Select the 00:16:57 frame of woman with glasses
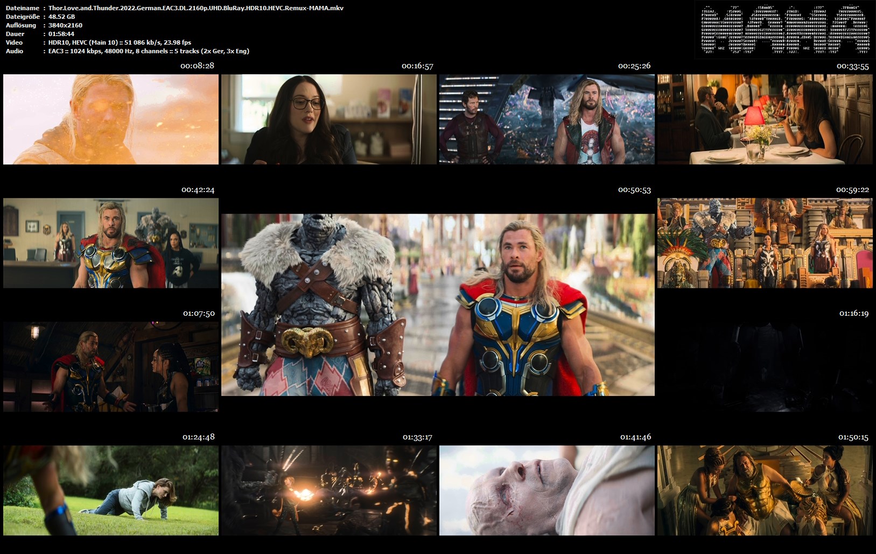 [x=328, y=119]
